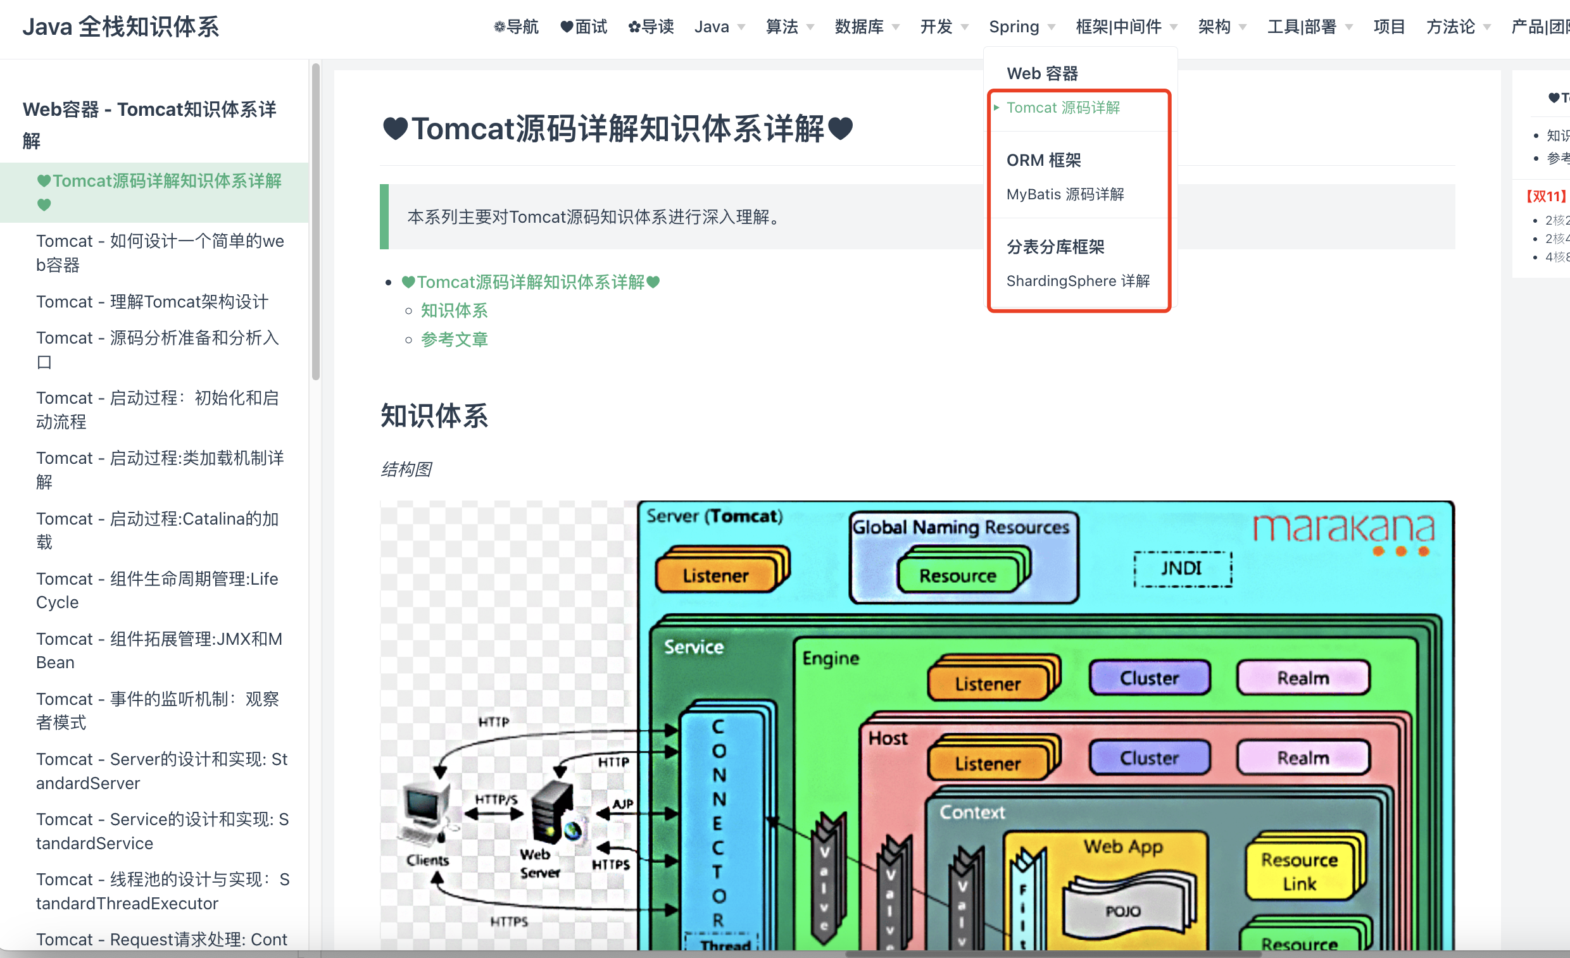Image resolution: width=1570 pixels, height=958 pixels.
Task: Click the left sidebar vertical scrollbar
Action: click(x=315, y=221)
